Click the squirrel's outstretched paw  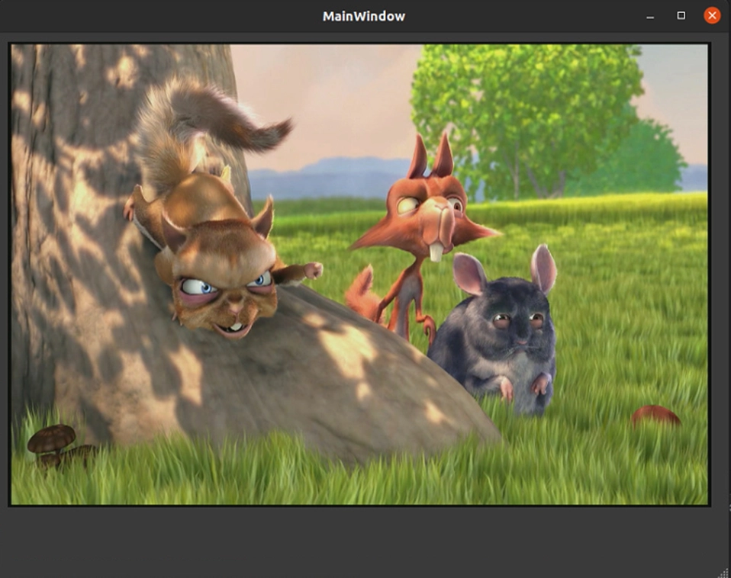311,270
